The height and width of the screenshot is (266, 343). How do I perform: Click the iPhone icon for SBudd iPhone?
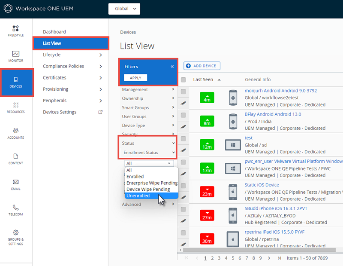233,216
